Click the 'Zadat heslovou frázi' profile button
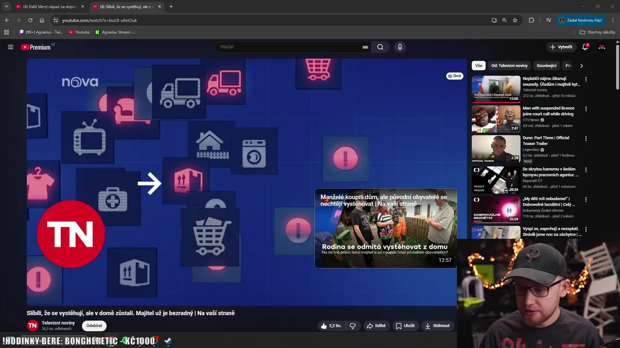Screen dimensions: 620x348 pos(581,20)
